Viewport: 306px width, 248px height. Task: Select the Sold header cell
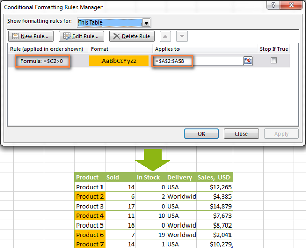pyautogui.click(x=120, y=177)
